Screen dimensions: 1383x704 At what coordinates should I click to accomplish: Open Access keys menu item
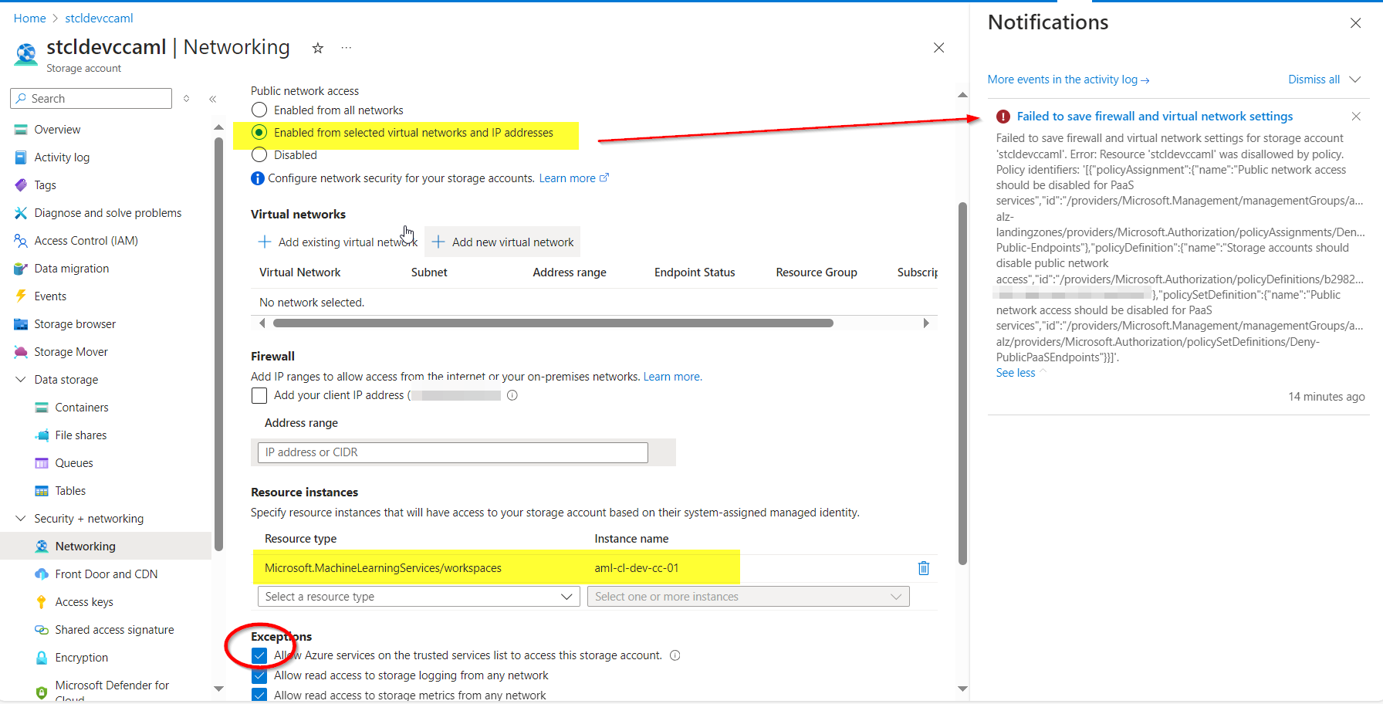tap(84, 602)
